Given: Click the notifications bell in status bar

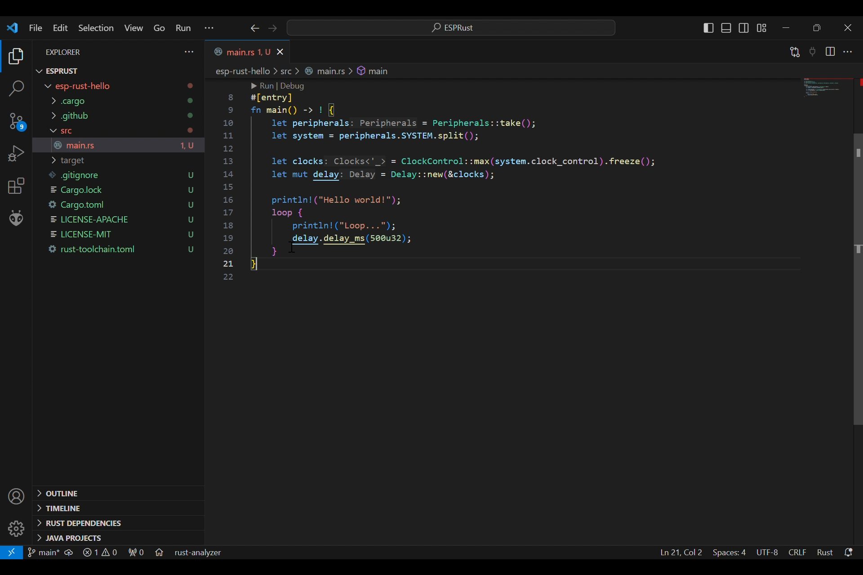Looking at the screenshot, I should pos(849,553).
